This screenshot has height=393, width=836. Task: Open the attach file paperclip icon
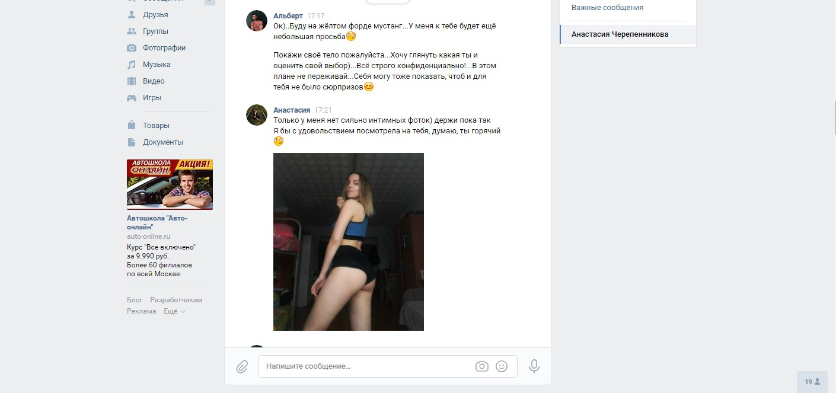tap(242, 366)
